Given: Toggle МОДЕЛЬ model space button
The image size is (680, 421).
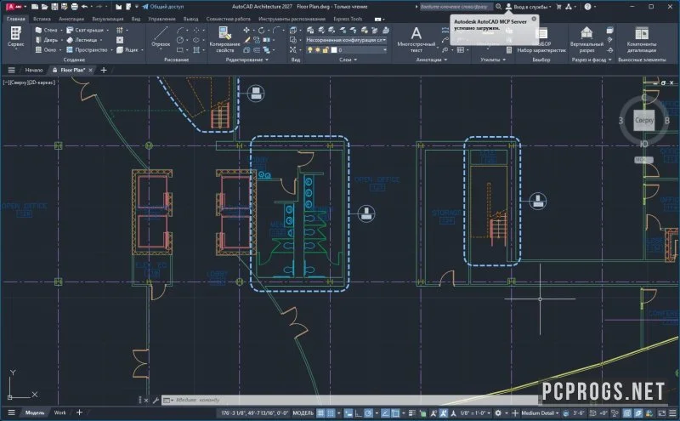Looking at the screenshot, I should 303,412.
